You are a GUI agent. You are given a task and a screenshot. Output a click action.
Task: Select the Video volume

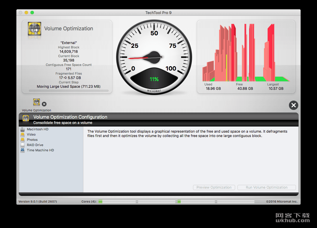click(51, 134)
